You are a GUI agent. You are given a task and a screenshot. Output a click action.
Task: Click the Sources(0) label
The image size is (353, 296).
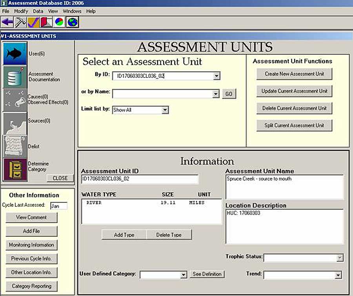coord(39,121)
